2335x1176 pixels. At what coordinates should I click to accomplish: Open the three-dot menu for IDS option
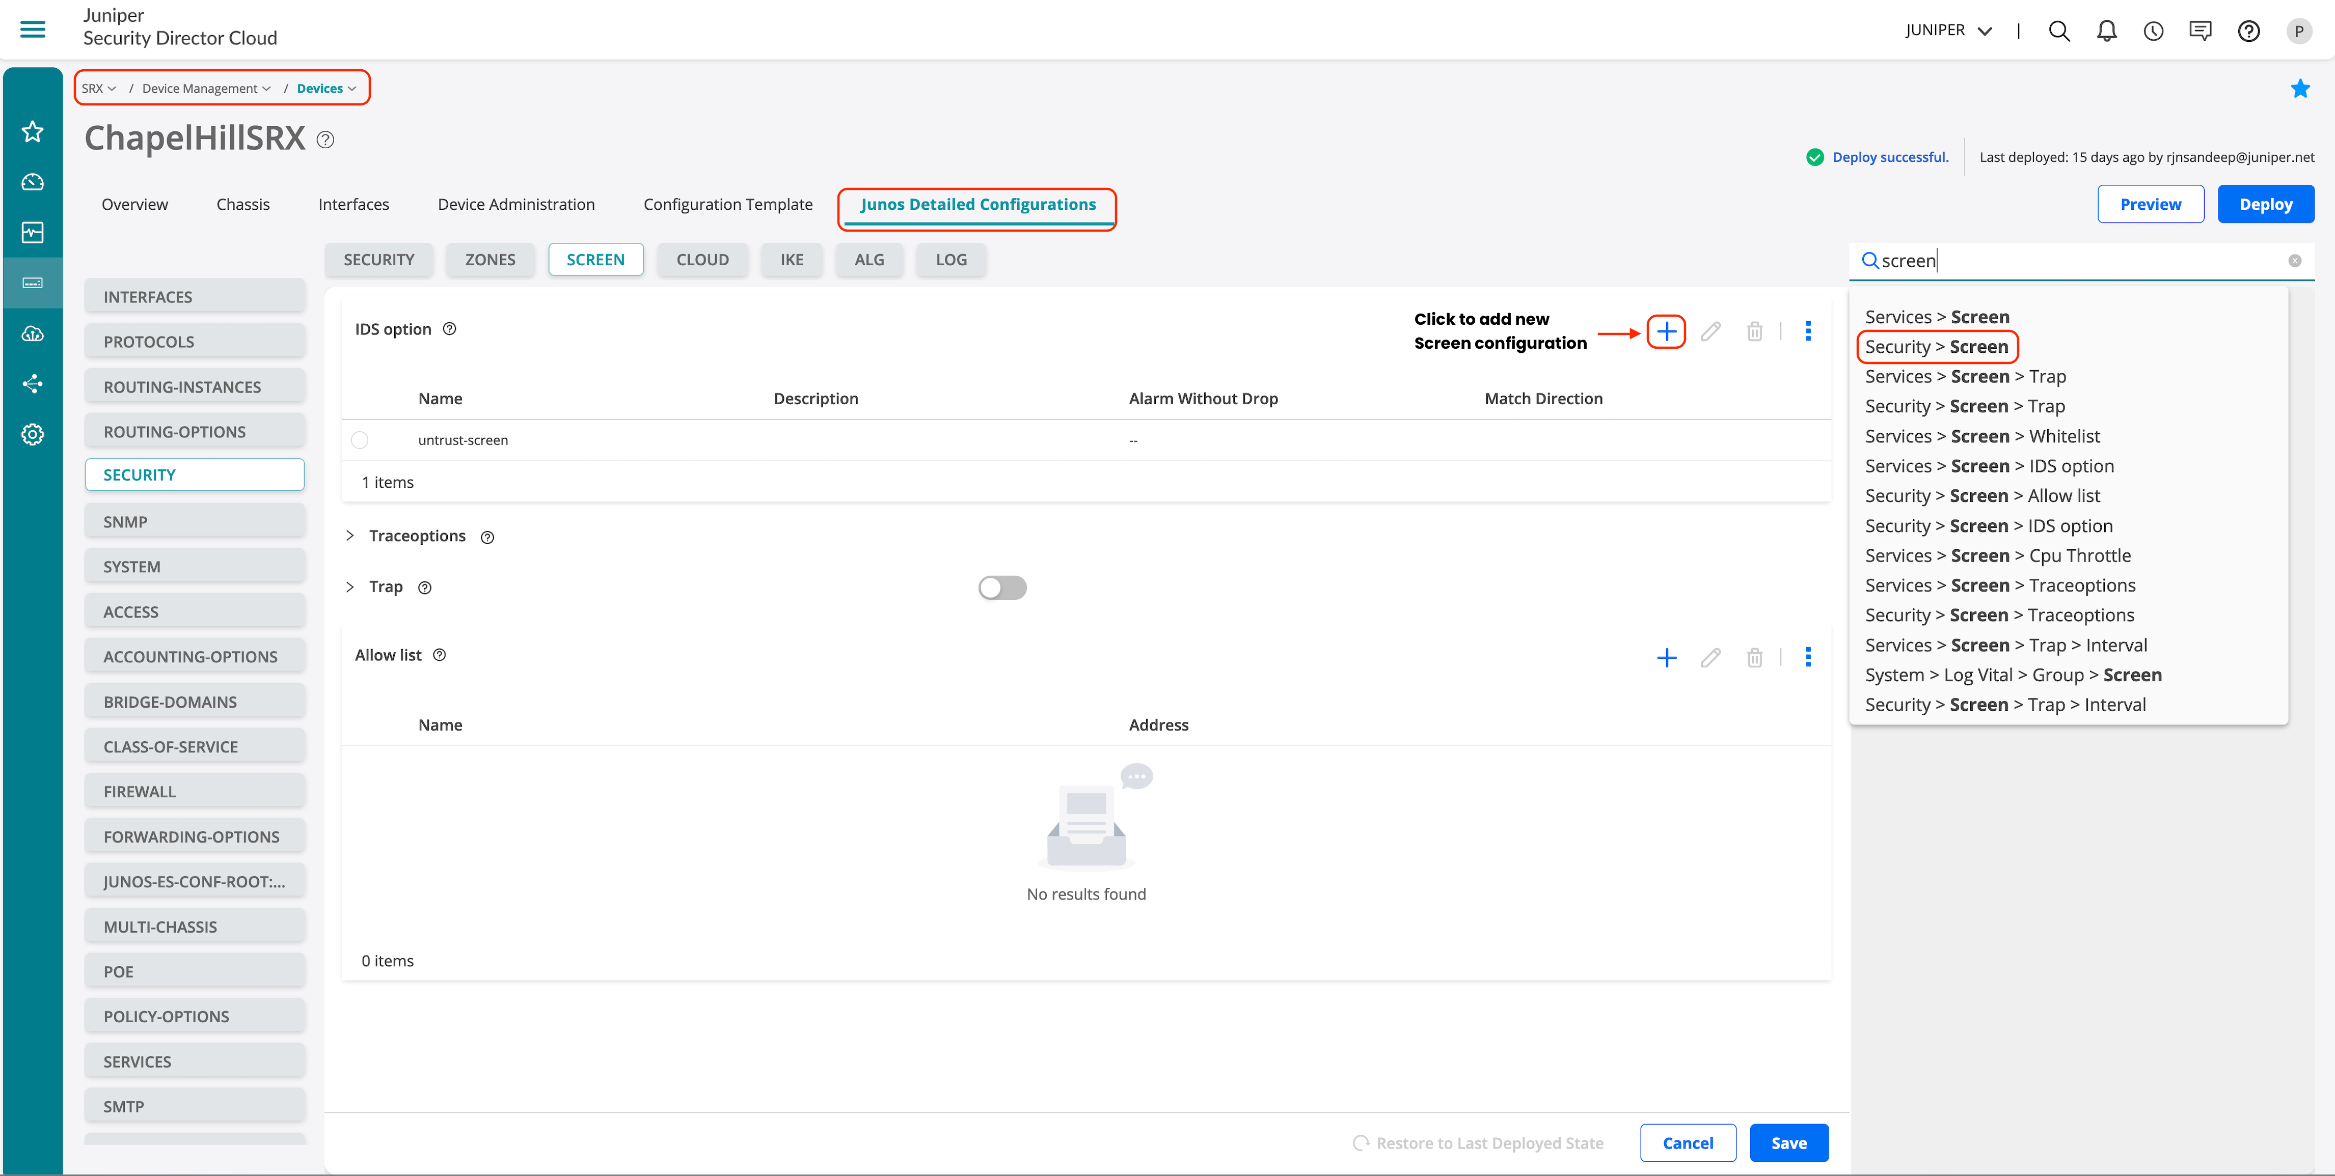1807,331
